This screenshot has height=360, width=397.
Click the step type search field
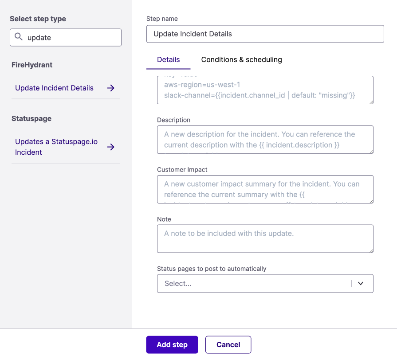66,37
